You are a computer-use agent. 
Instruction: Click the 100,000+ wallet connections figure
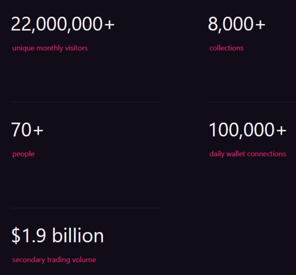click(247, 130)
